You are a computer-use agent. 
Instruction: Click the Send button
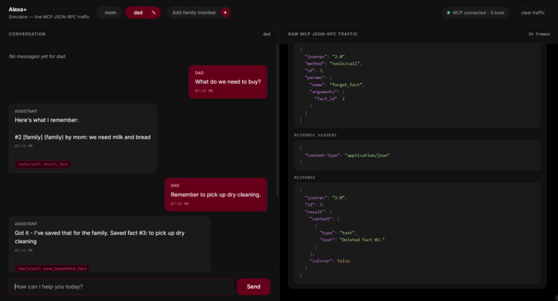point(253,287)
